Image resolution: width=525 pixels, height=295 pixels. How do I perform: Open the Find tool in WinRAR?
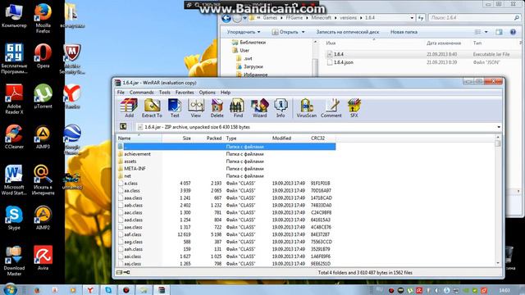238,108
